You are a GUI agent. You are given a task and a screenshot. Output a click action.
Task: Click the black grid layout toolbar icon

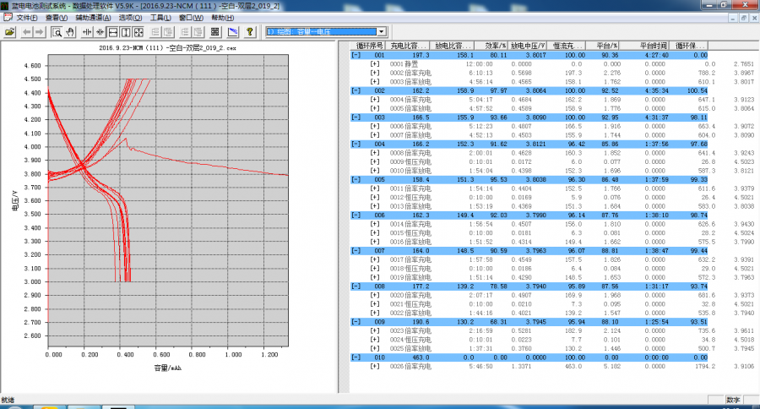point(215,32)
